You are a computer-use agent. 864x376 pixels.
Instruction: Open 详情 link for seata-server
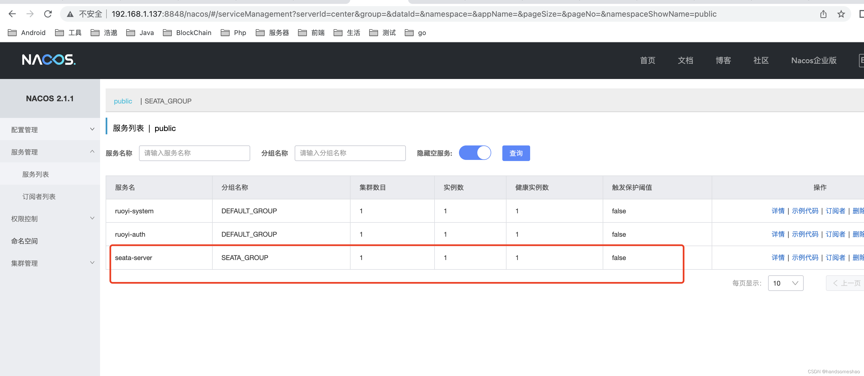778,258
